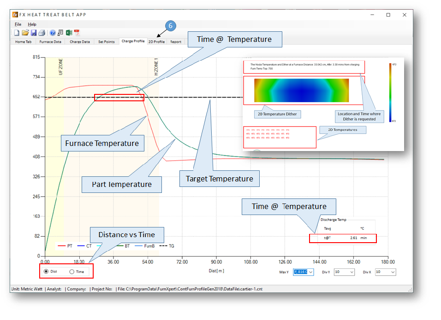The height and width of the screenshot is (320, 441).
Task: Switch to the Report tab
Action: (176, 42)
